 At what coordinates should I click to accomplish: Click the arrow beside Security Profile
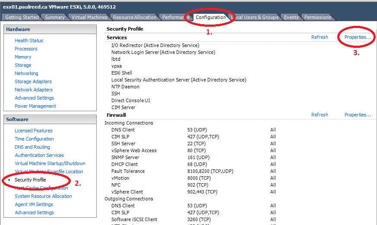(10, 180)
